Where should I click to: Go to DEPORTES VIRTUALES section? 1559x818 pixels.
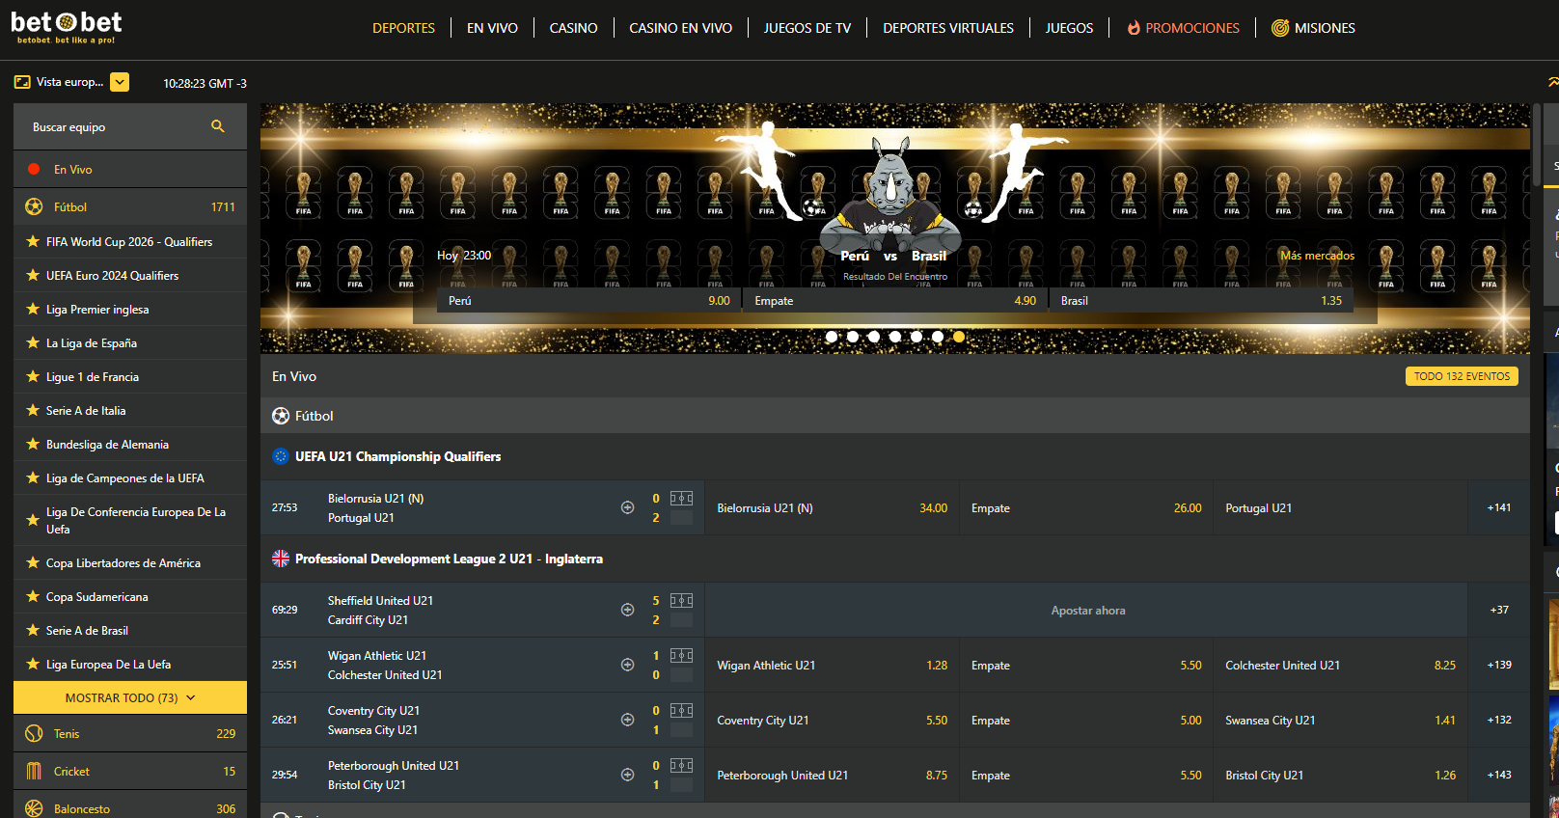948,28
